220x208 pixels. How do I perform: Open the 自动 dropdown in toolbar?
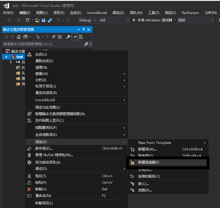[195, 20]
